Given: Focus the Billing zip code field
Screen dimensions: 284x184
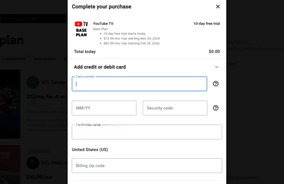Looking at the screenshot, I should coord(147,165).
